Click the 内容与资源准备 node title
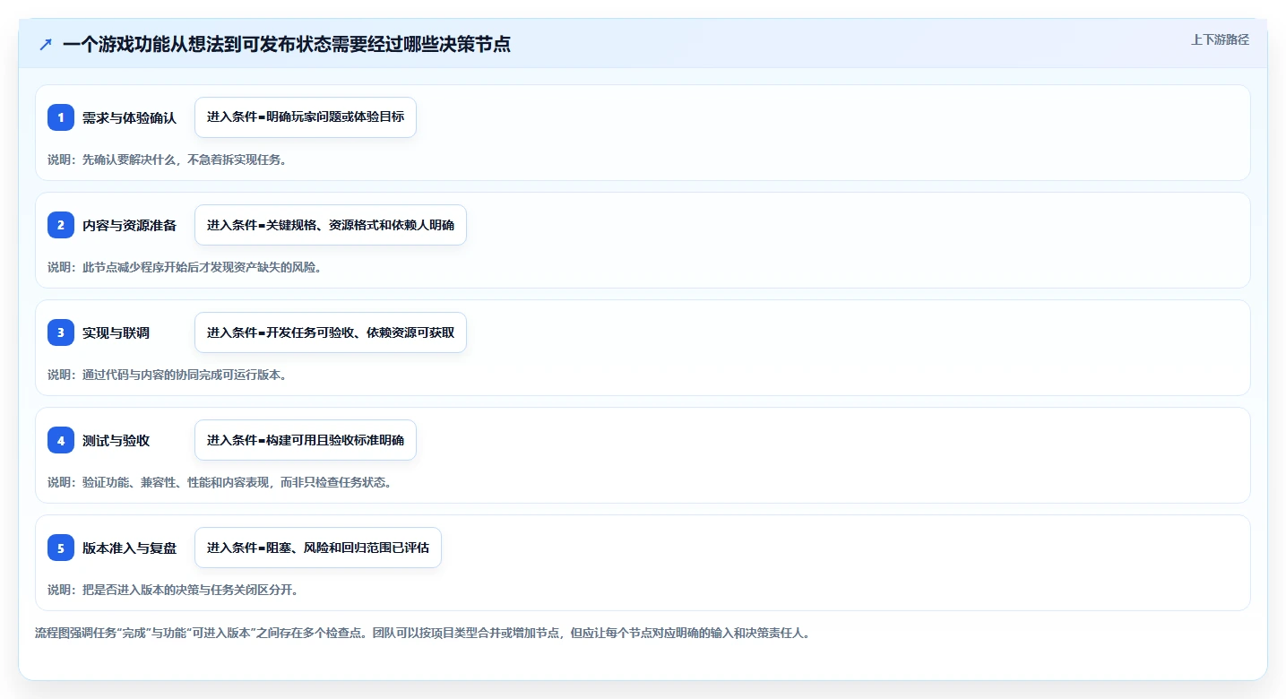Image resolution: width=1286 pixels, height=699 pixels. 129,225
